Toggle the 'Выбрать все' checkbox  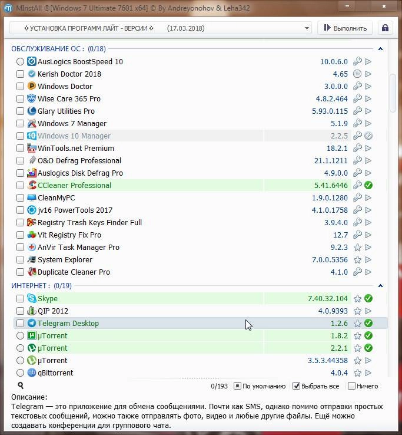[296, 386]
